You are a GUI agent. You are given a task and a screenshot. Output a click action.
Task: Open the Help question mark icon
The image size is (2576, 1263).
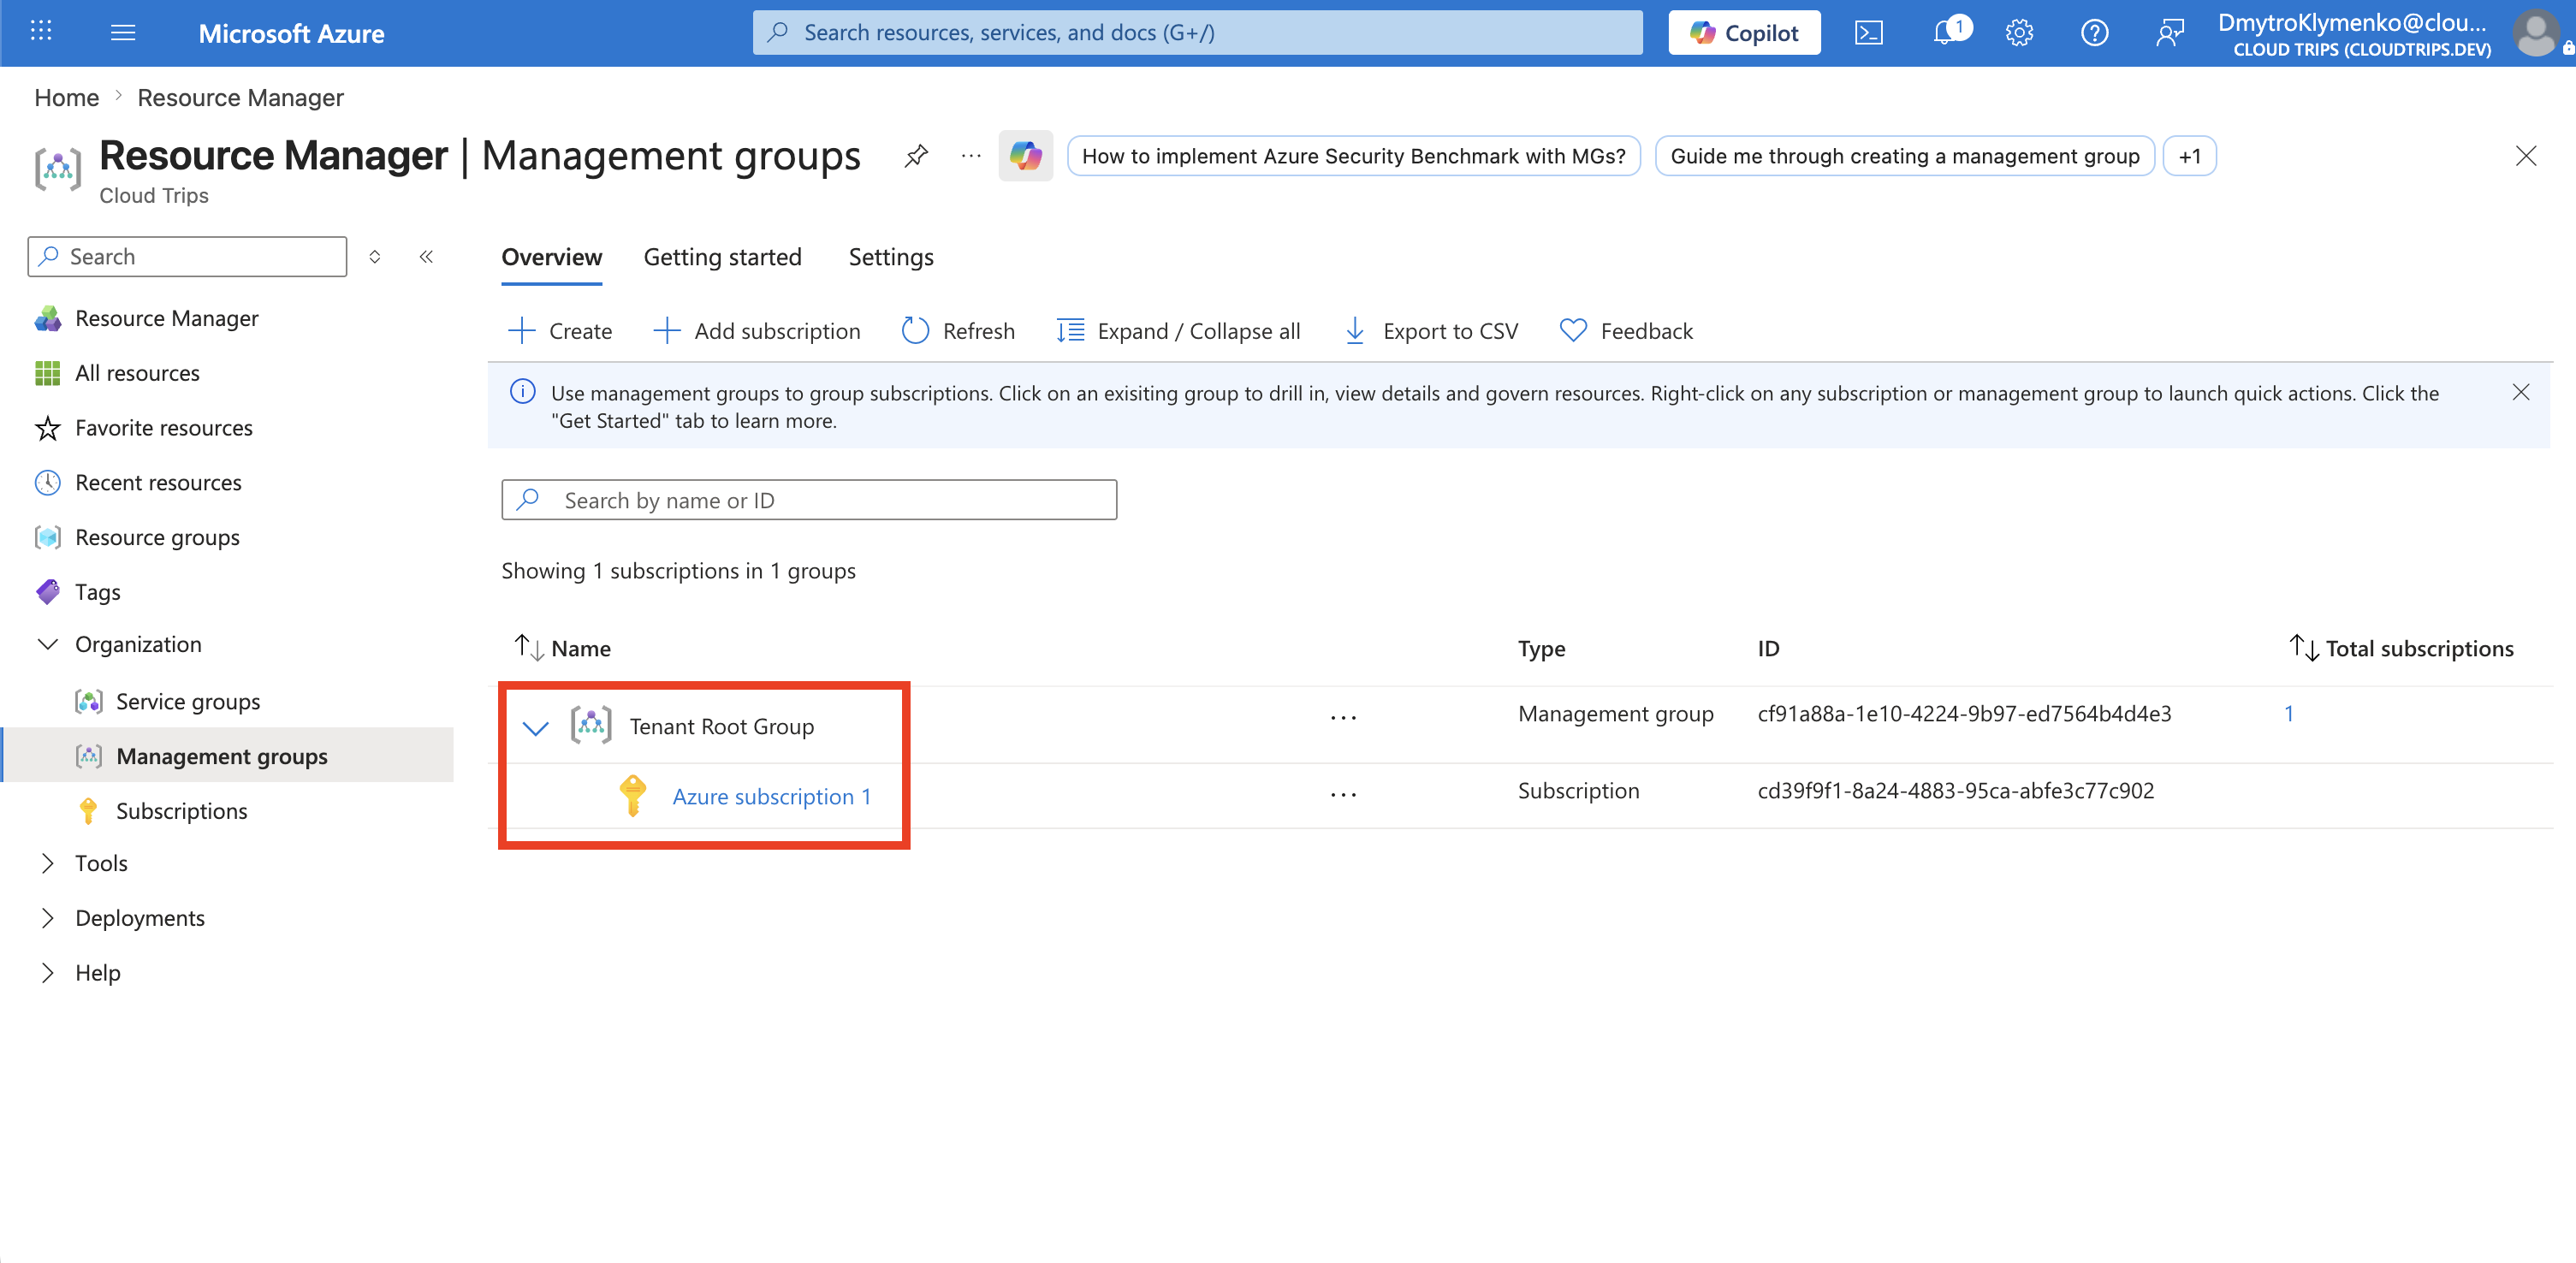(x=2094, y=33)
